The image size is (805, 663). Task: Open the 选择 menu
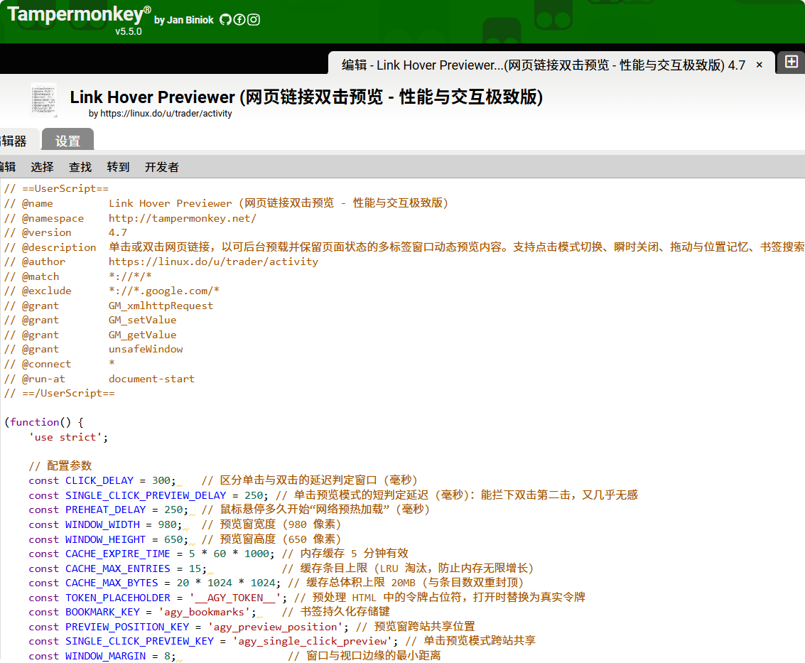coord(42,167)
